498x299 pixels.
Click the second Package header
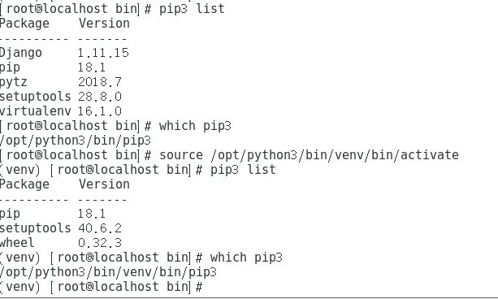24,184
